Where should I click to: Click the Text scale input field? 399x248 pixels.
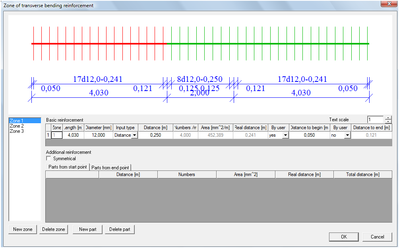376,120
